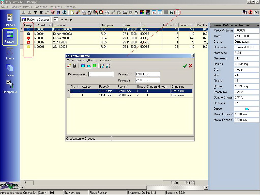Confirm dialog with green checkmark
Viewport: 260px width, 195px height.
point(185,66)
